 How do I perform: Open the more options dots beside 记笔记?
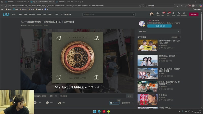pyautogui.click(x=133, y=103)
